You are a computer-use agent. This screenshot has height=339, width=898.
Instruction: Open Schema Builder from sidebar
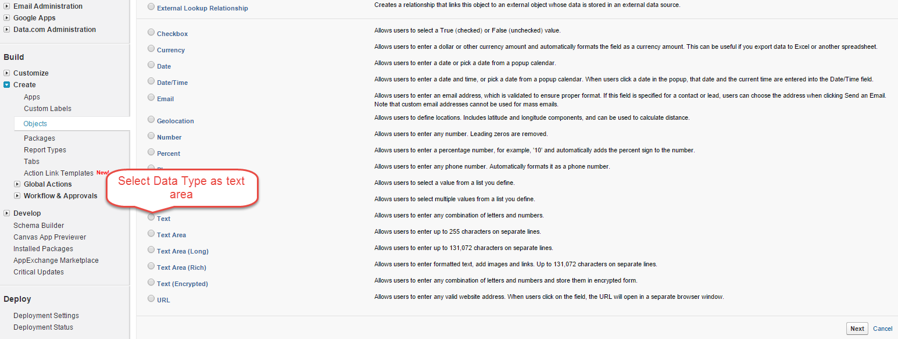point(39,226)
